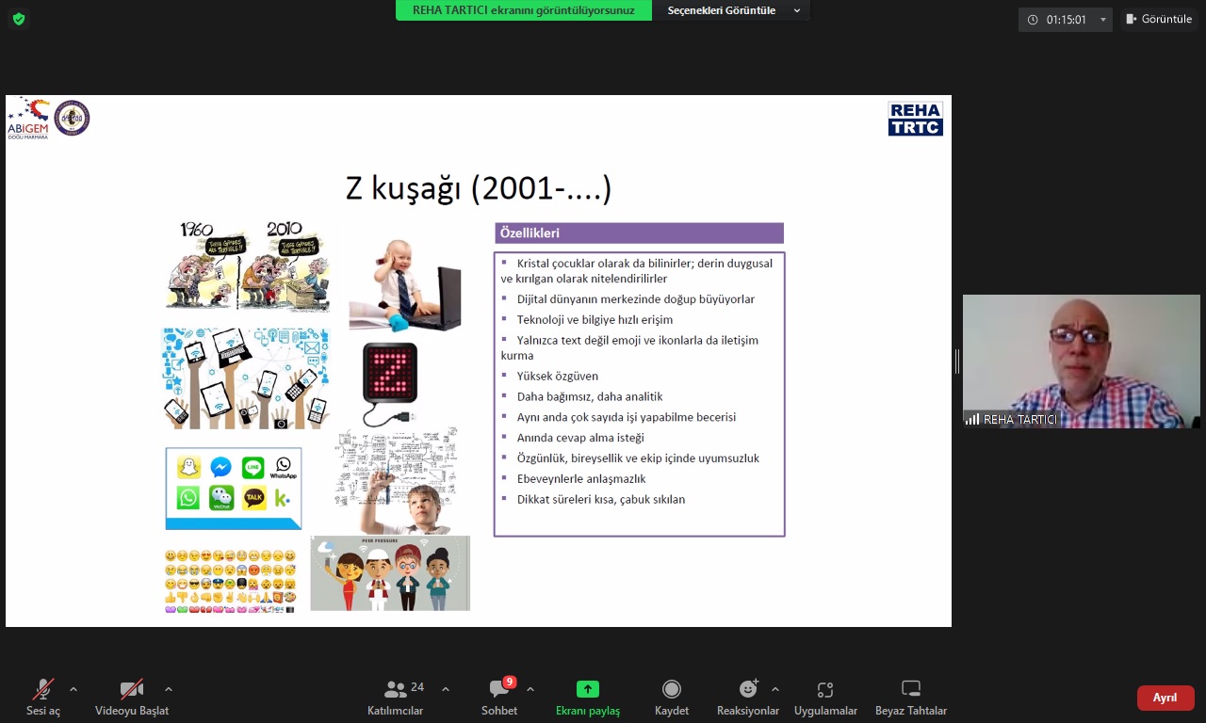1206x723 pixels.
Task: Expand the participants options caret
Action: 446,689
